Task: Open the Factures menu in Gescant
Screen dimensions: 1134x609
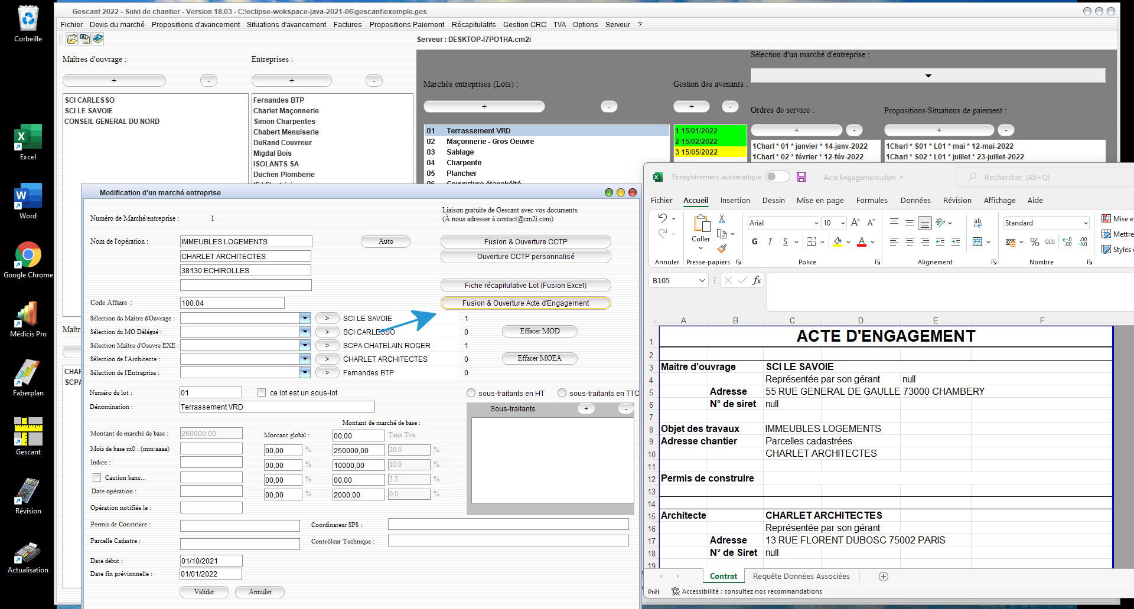Action: [x=347, y=25]
